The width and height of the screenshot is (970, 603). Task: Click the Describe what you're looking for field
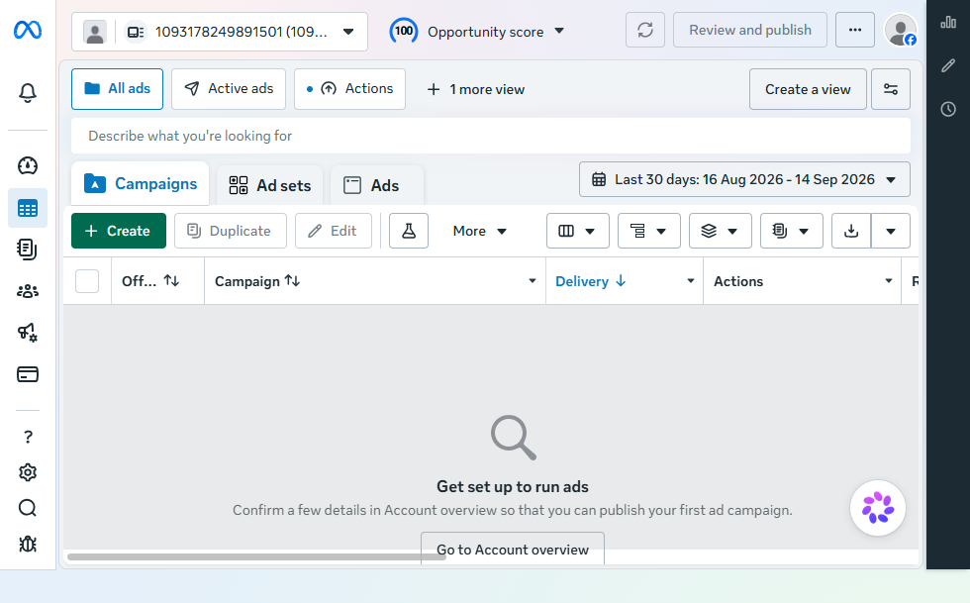(491, 136)
